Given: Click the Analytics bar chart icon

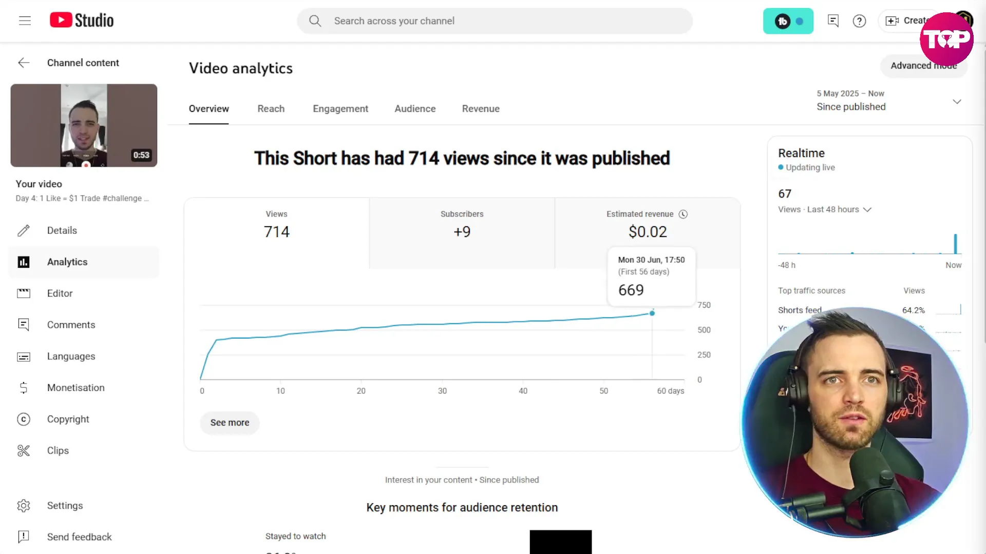Looking at the screenshot, I should [24, 262].
